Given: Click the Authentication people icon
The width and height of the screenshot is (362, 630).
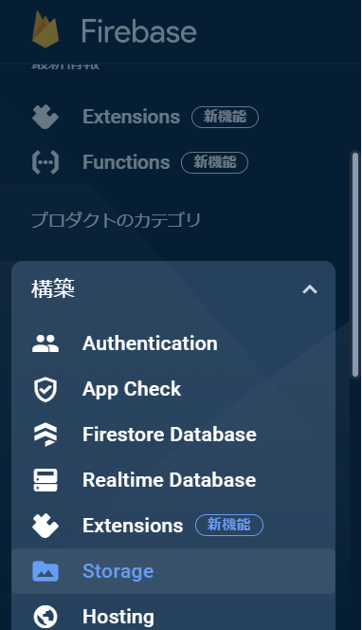Looking at the screenshot, I should [x=45, y=343].
